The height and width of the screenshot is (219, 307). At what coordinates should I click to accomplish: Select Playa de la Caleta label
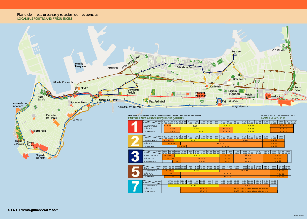pos(40,156)
